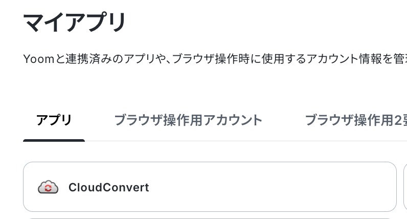Viewport: 407px width, 219px height.
Task: Click the dark underline beneath アプリ tab
Action: [x=54, y=141]
